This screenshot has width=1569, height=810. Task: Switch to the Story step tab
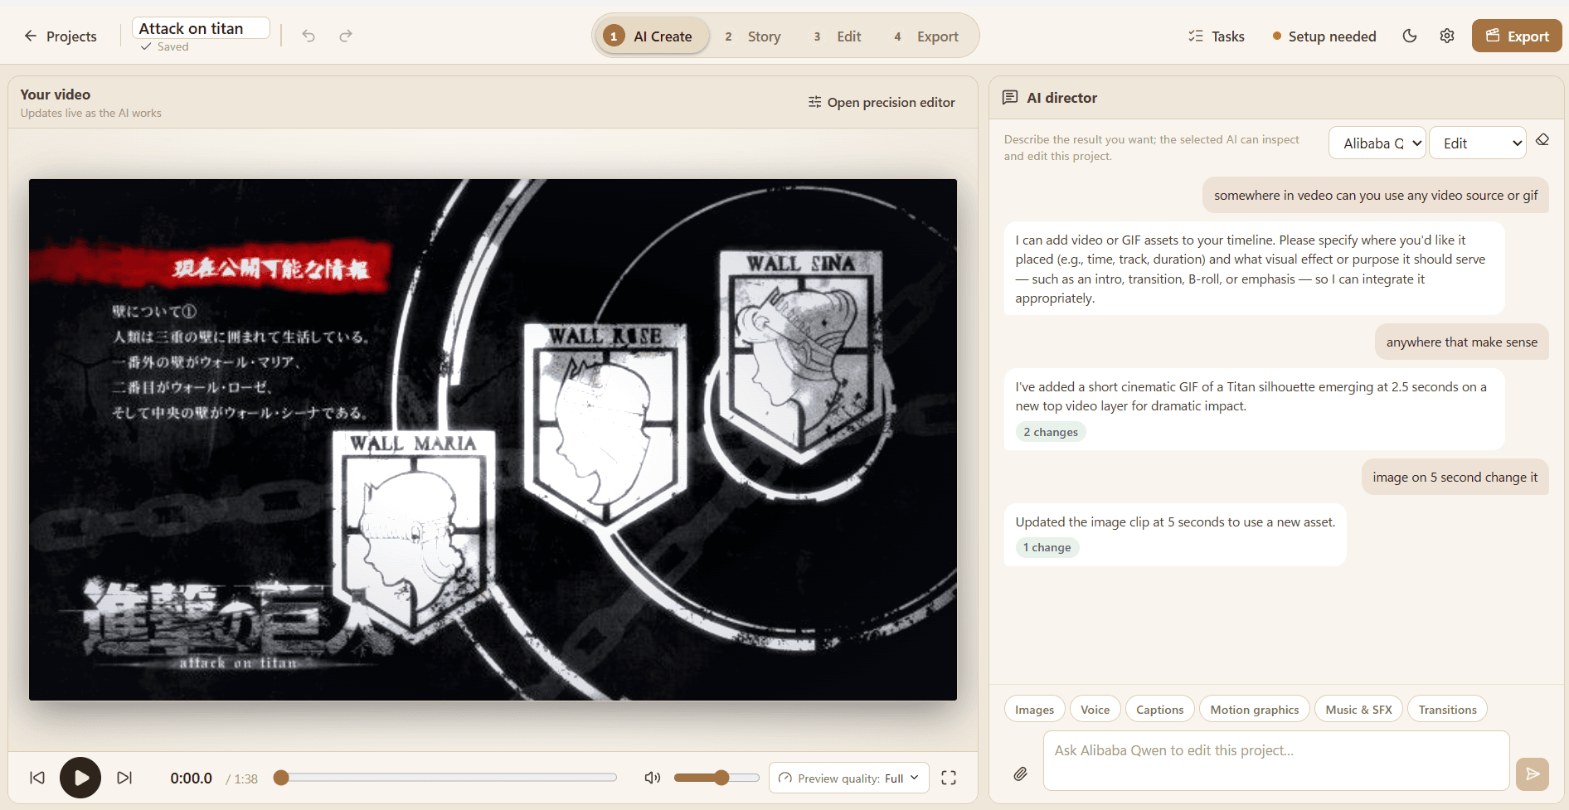tap(753, 36)
